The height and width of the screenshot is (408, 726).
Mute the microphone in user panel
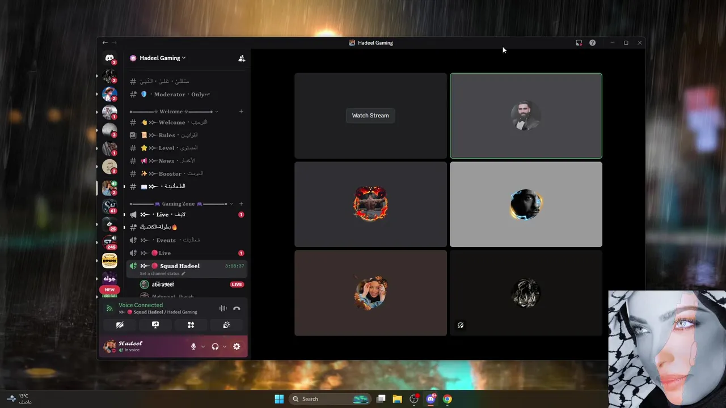pos(193,346)
